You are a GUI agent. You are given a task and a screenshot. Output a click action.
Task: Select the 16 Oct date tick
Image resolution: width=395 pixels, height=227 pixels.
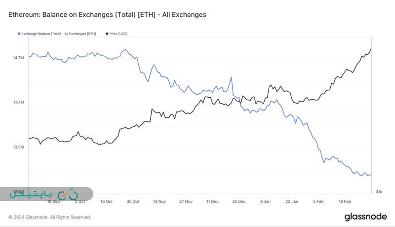[106, 201]
